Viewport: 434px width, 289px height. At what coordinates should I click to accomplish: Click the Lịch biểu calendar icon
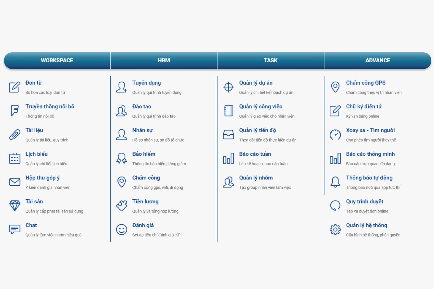point(15,158)
